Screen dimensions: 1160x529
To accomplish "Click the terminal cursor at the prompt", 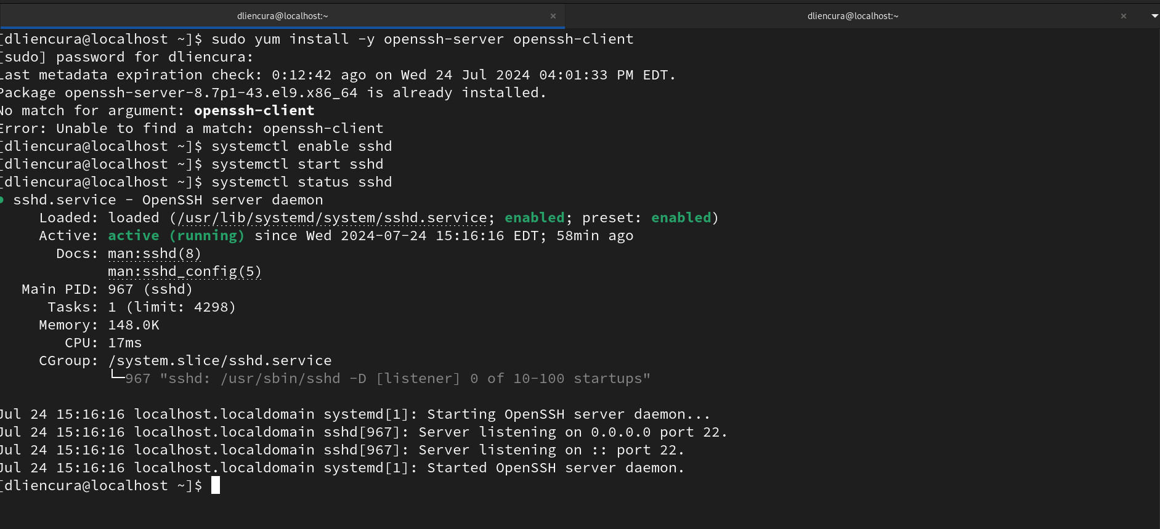I will [216, 485].
